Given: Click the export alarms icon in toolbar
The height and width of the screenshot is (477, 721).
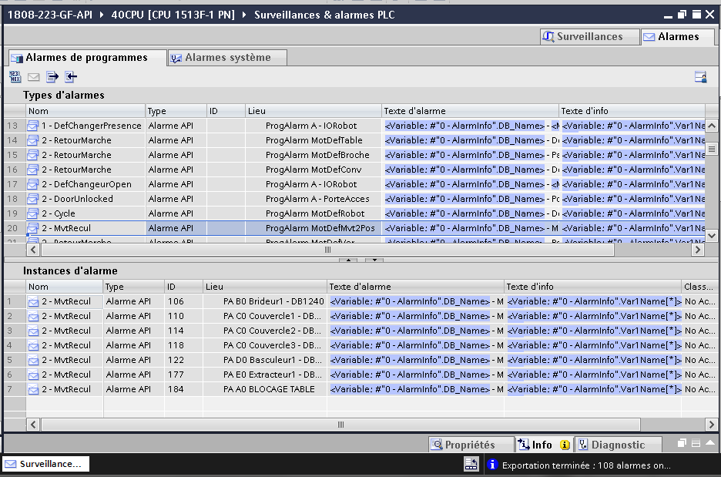Looking at the screenshot, I should point(52,76).
